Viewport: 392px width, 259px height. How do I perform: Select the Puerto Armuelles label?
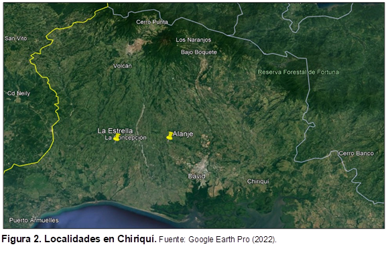[34, 220]
